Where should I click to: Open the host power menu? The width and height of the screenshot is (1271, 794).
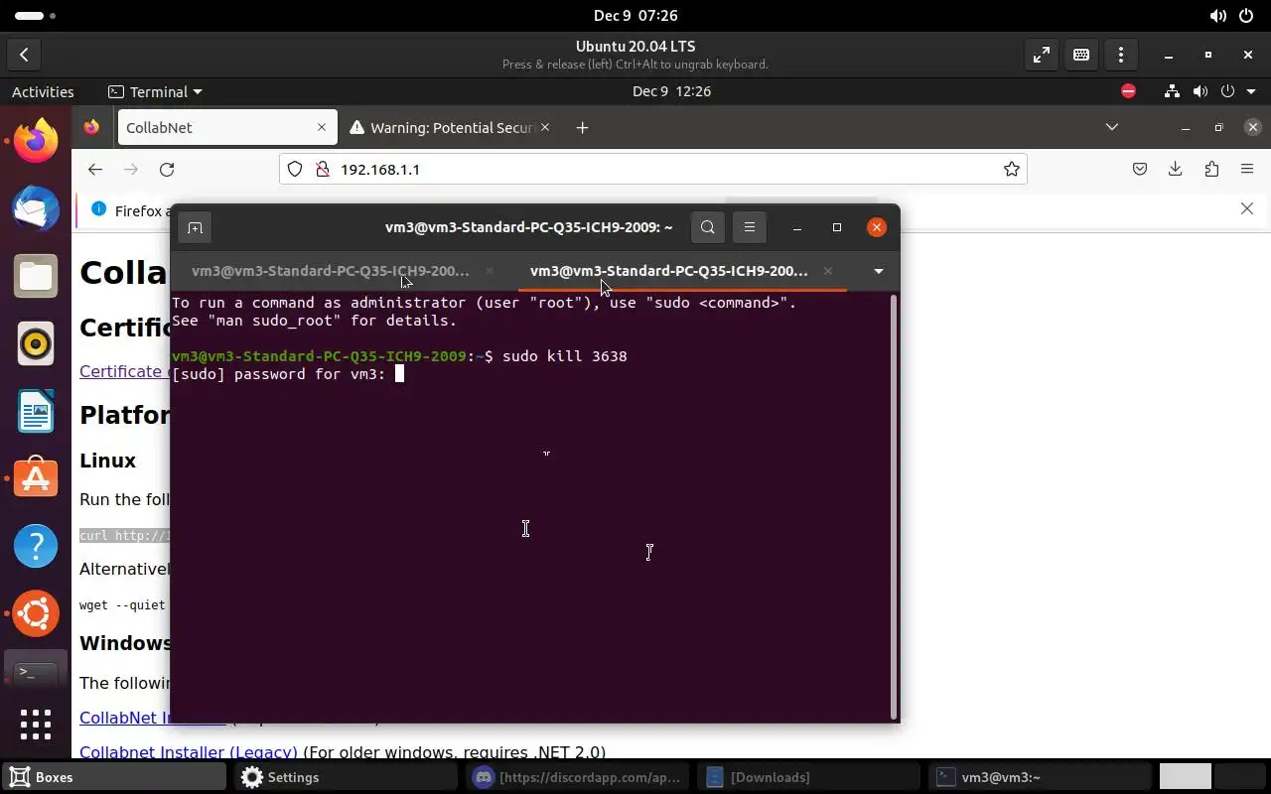(x=1247, y=16)
